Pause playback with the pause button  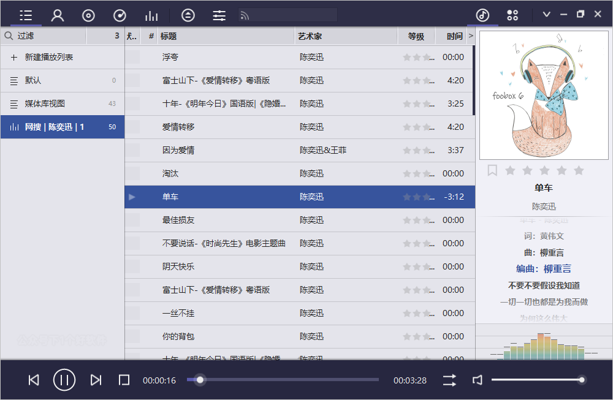coord(64,380)
